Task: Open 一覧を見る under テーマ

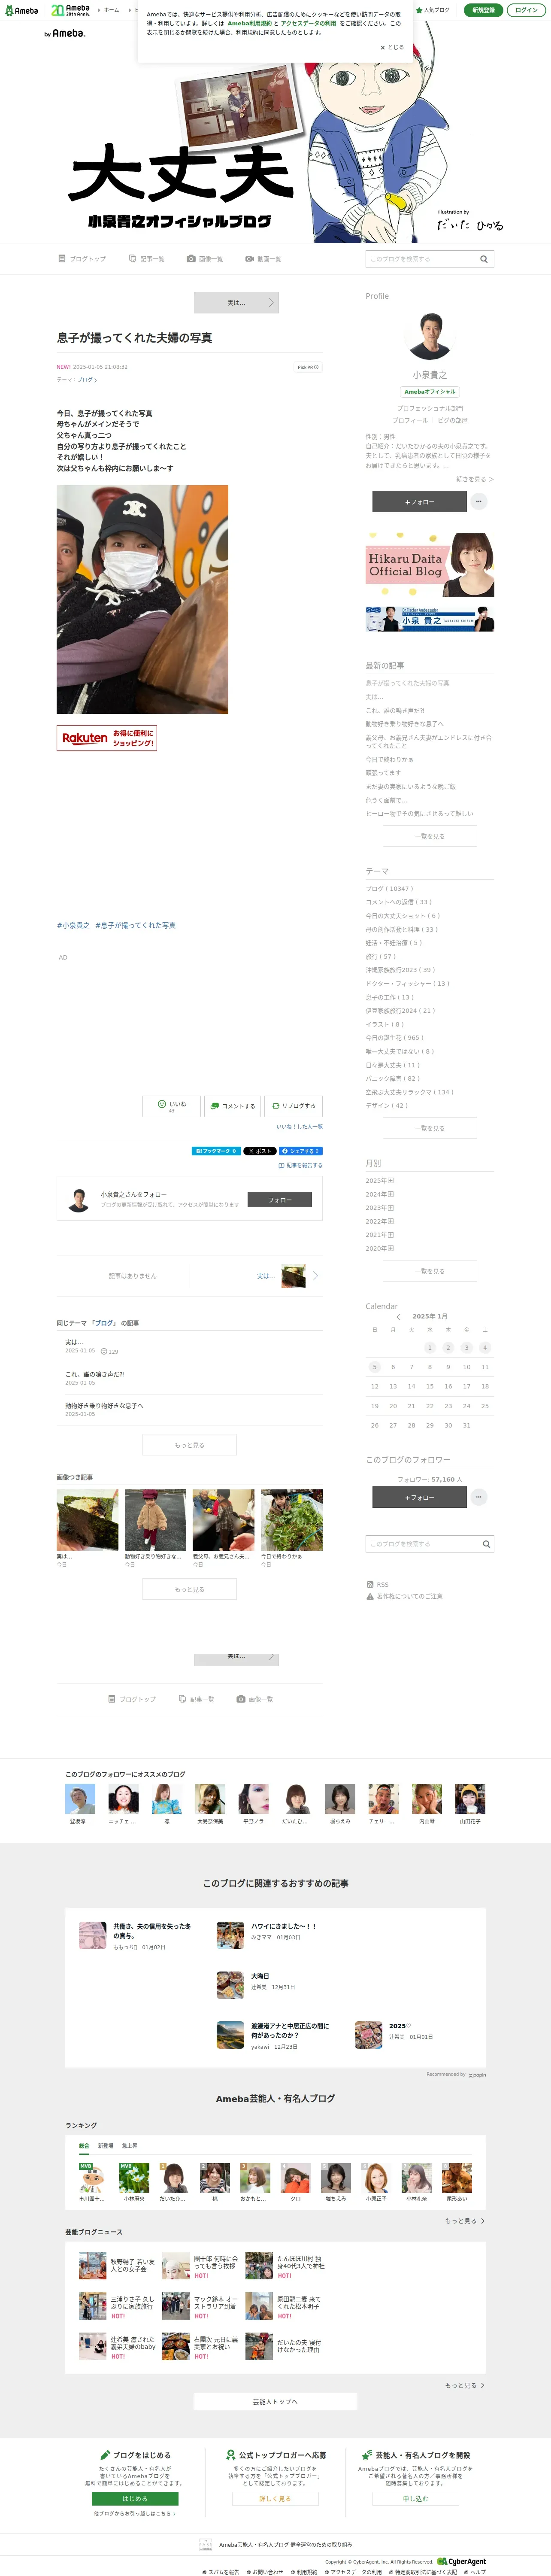Action: 430,1128
